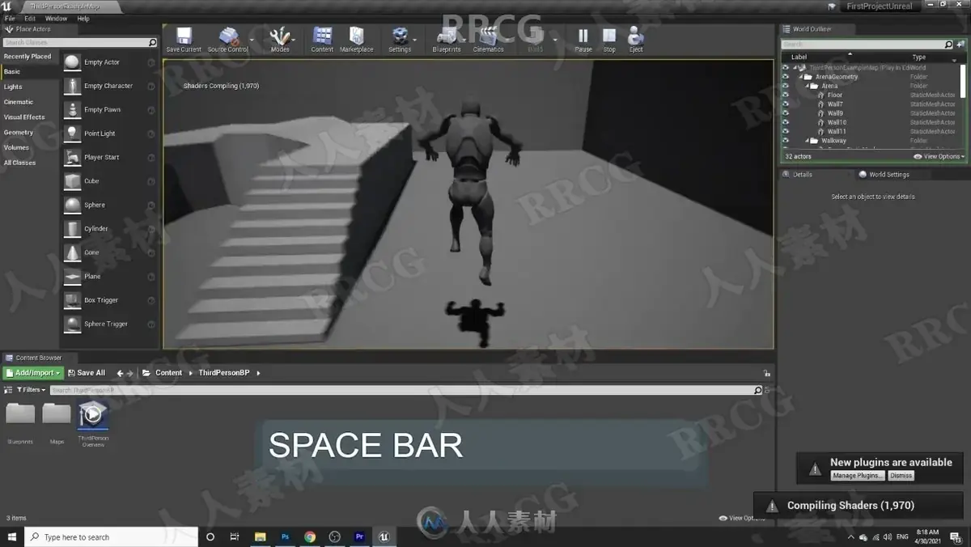The height and width of the screenshot is (547, 971).
Task: Toggle visibility of Arena folder
Action: click(x=785, y=86)
